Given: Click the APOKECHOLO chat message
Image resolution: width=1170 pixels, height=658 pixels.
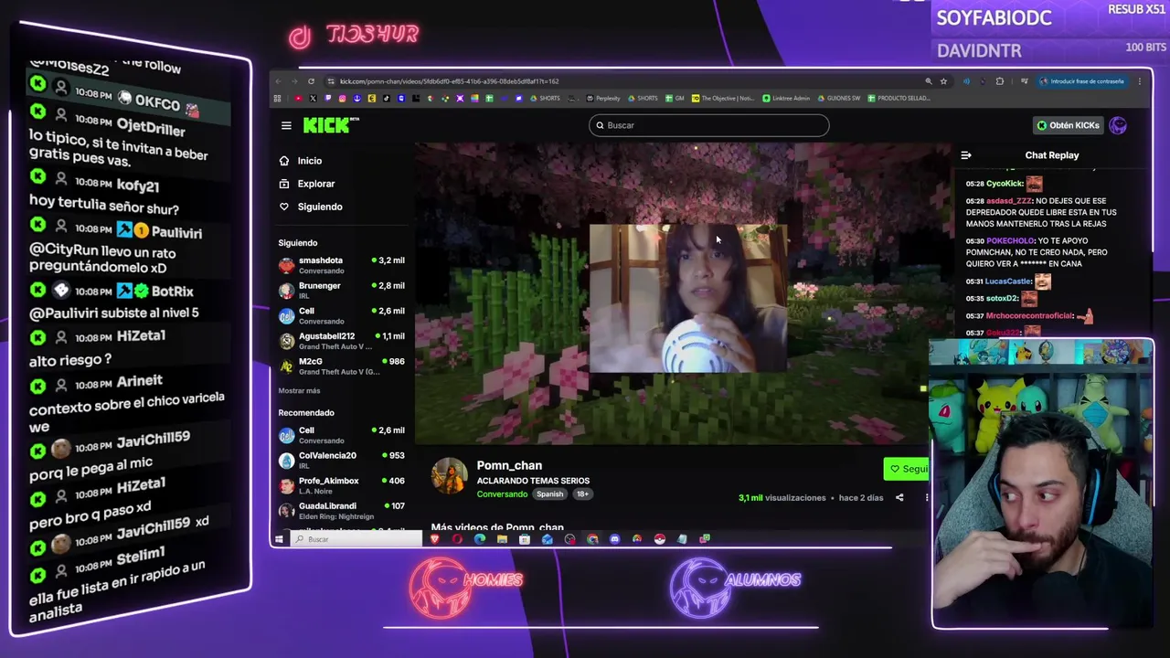Looking at the screenshot, I should pyautogui.click(x=1041, y=252).
